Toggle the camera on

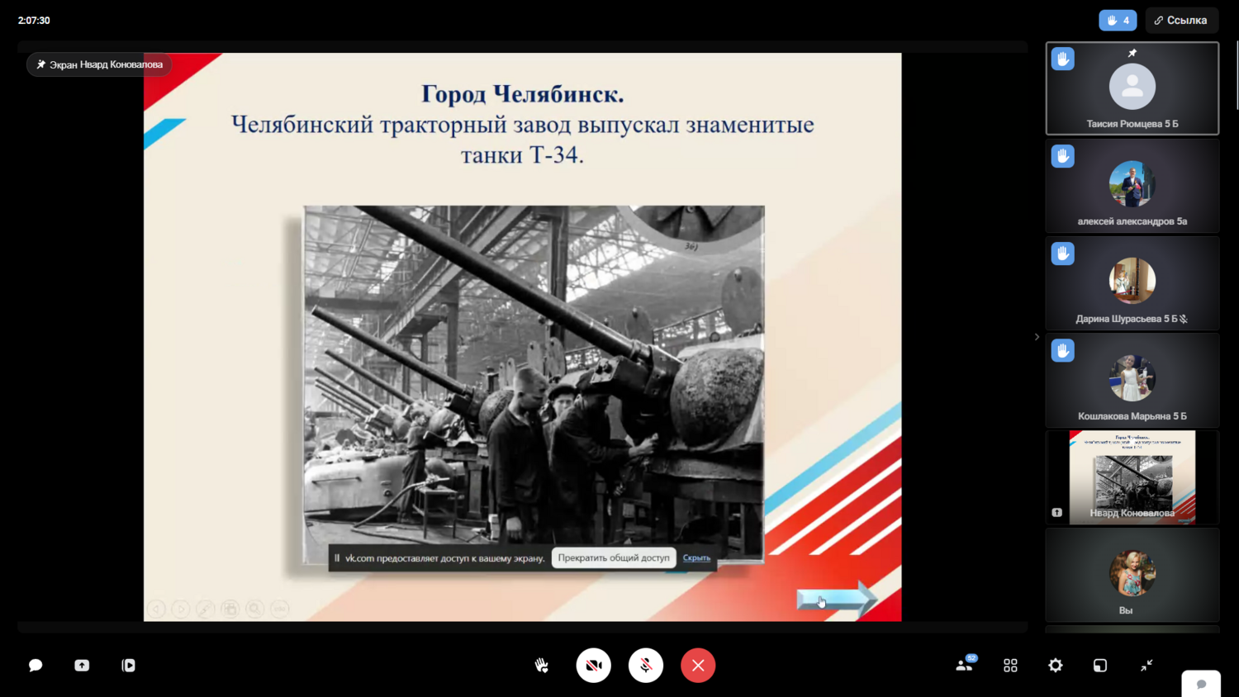593,665
